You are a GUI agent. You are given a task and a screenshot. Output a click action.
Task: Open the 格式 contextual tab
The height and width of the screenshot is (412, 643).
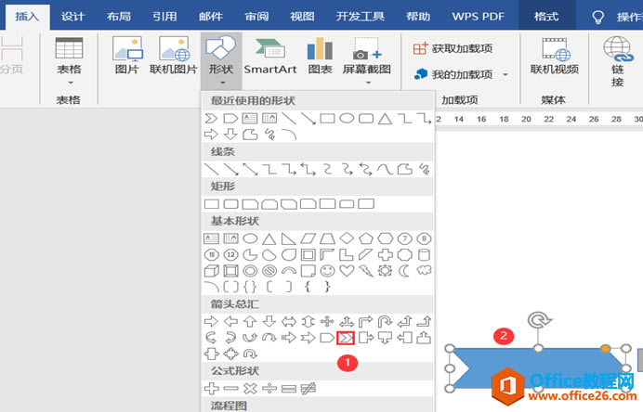[x=546, y=17]
